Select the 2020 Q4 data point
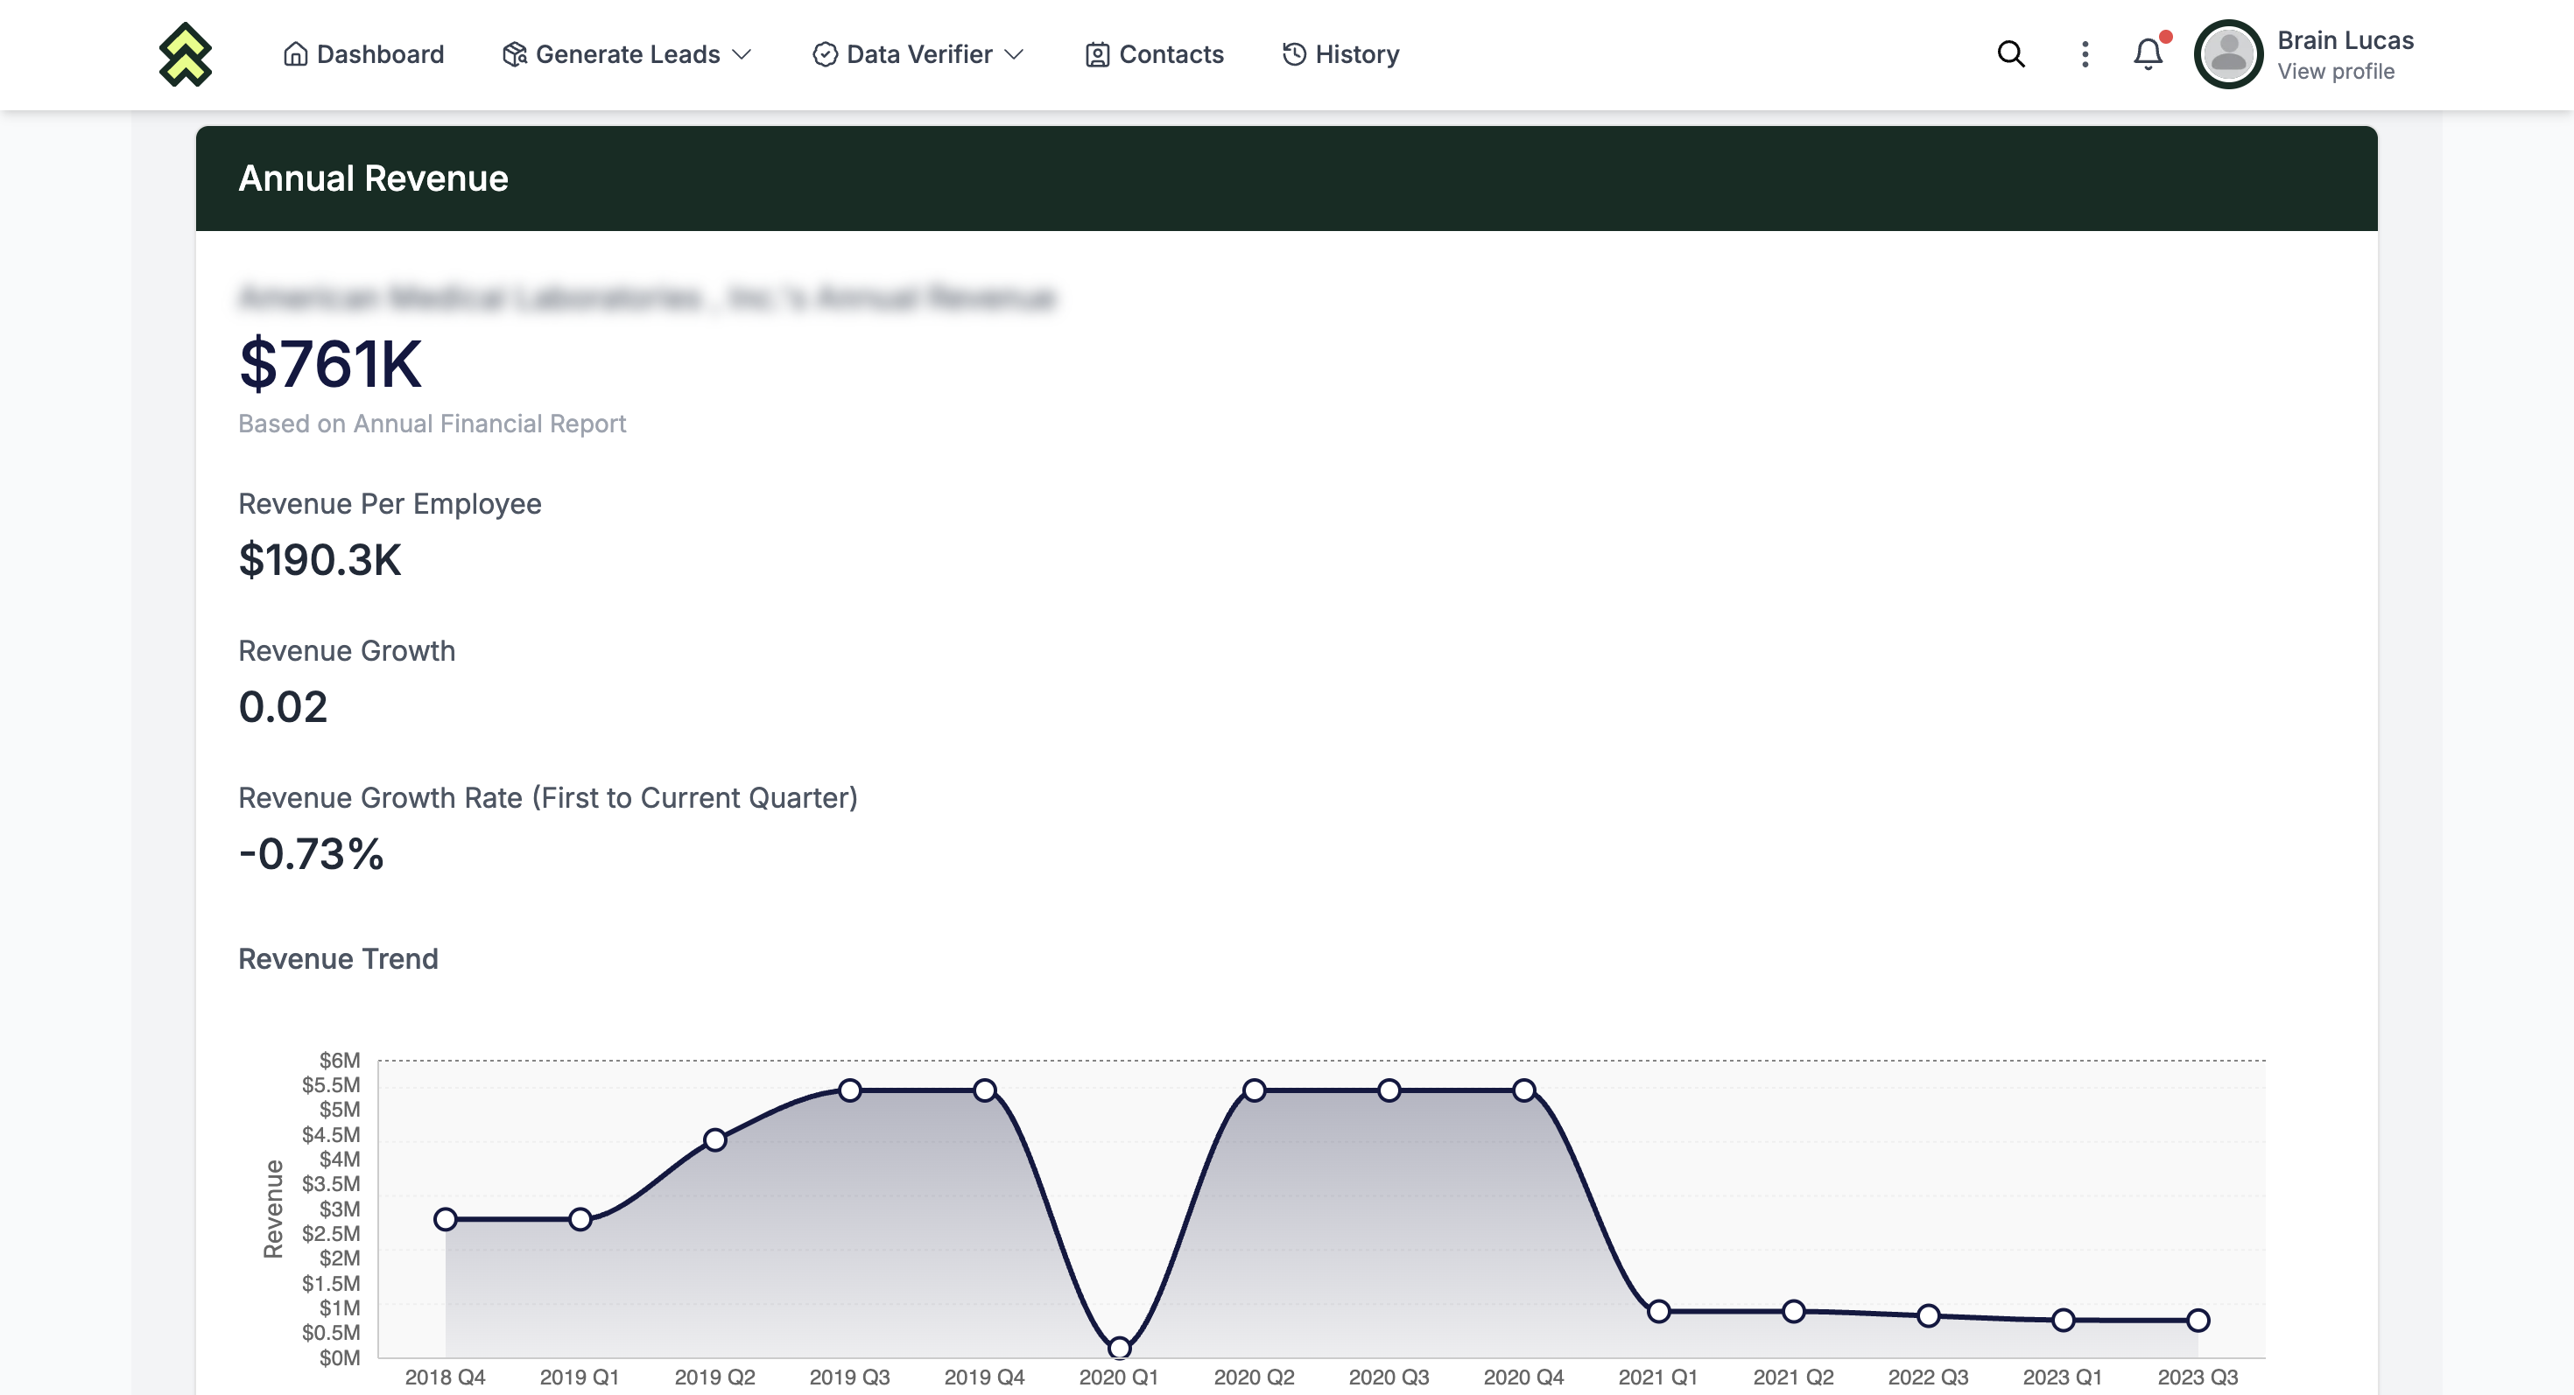The width and height of the screenshot is (2574, 1395). 1523,1090
